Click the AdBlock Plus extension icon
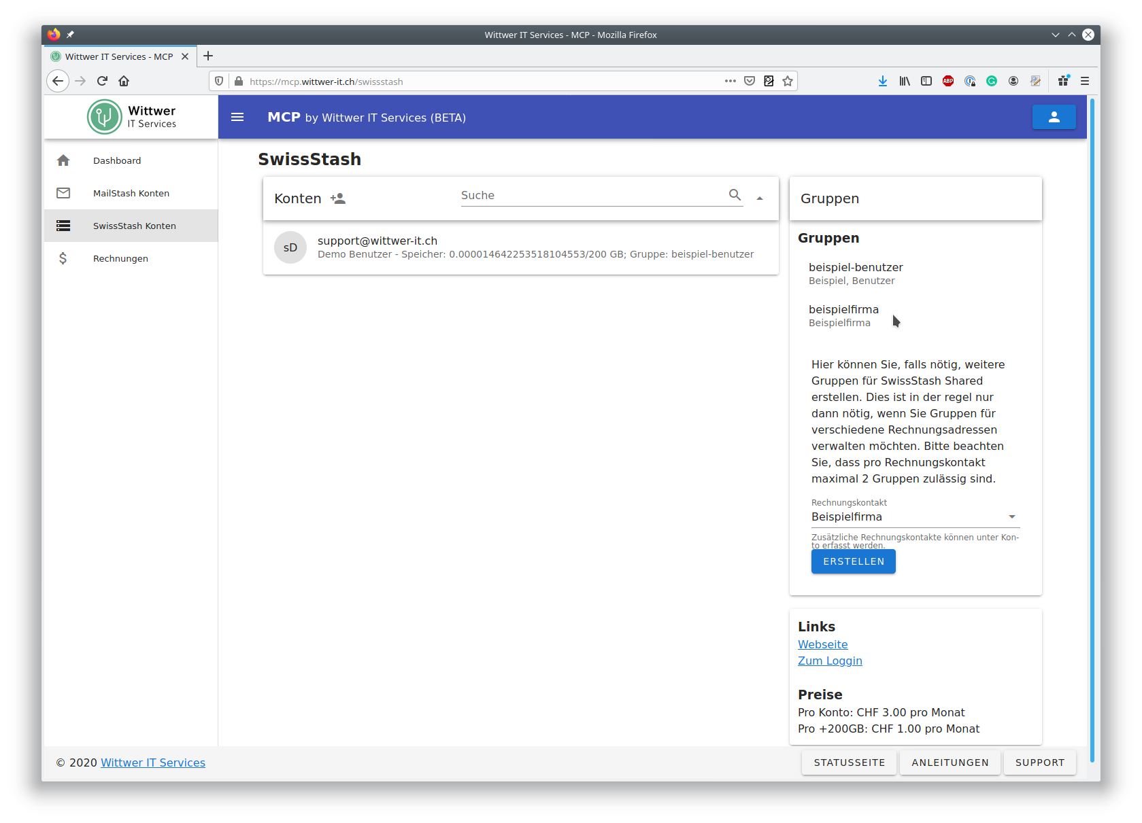Screen dimensions: 1142x823 coord(947,81)
